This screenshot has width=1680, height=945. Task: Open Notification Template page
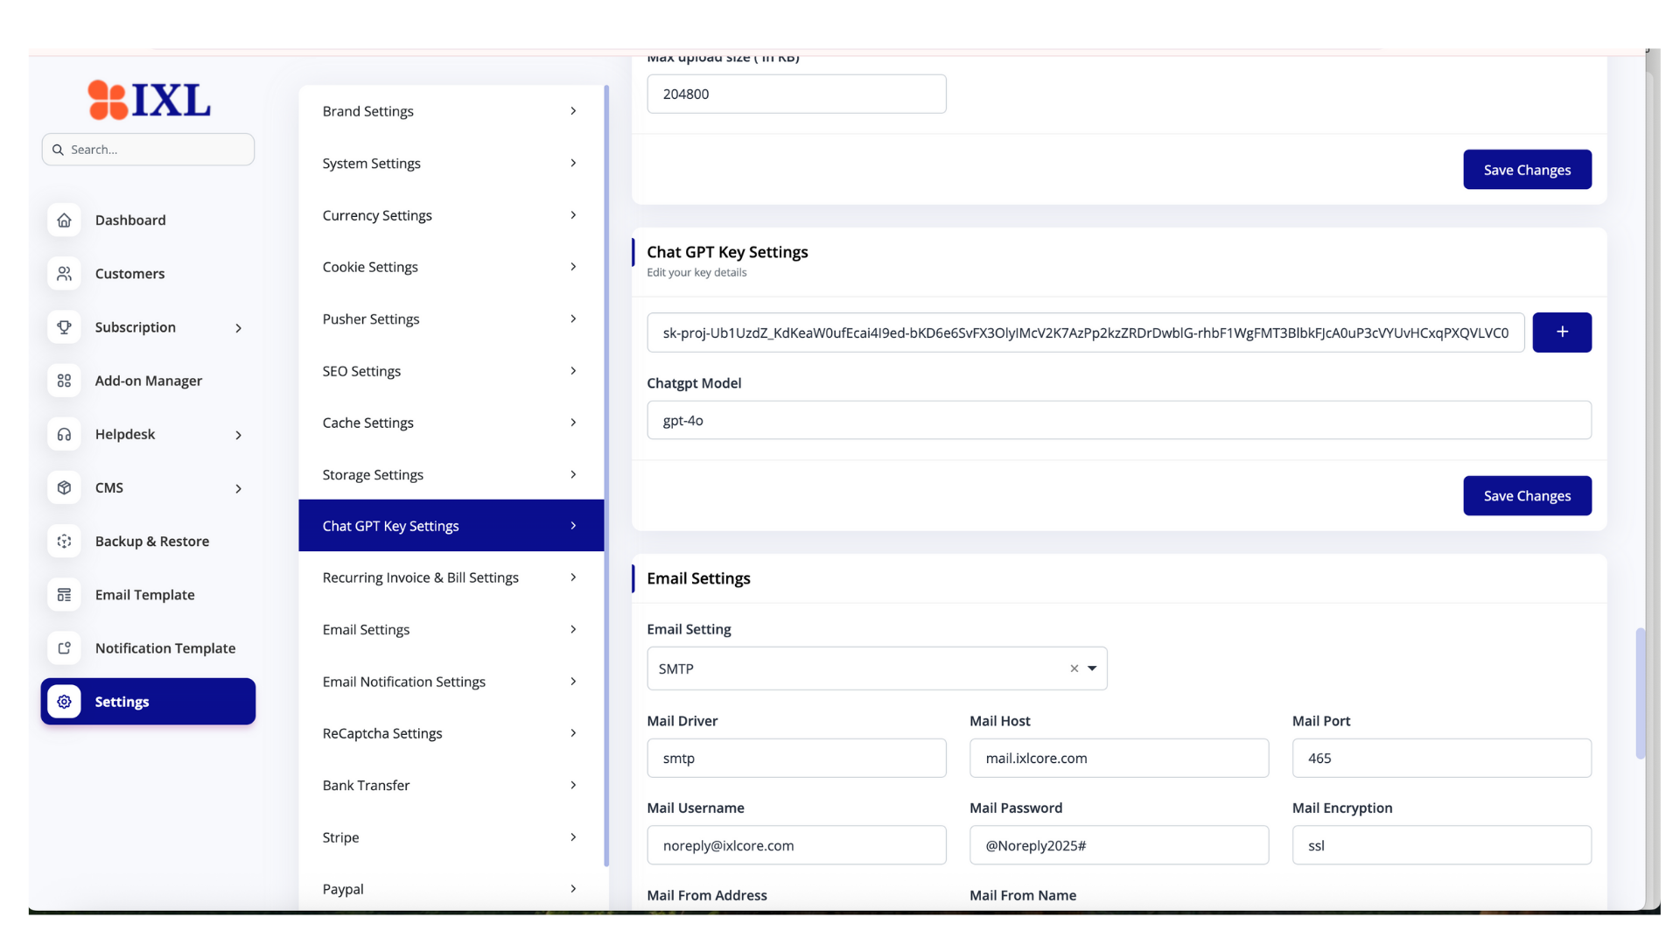pos(148,648)
